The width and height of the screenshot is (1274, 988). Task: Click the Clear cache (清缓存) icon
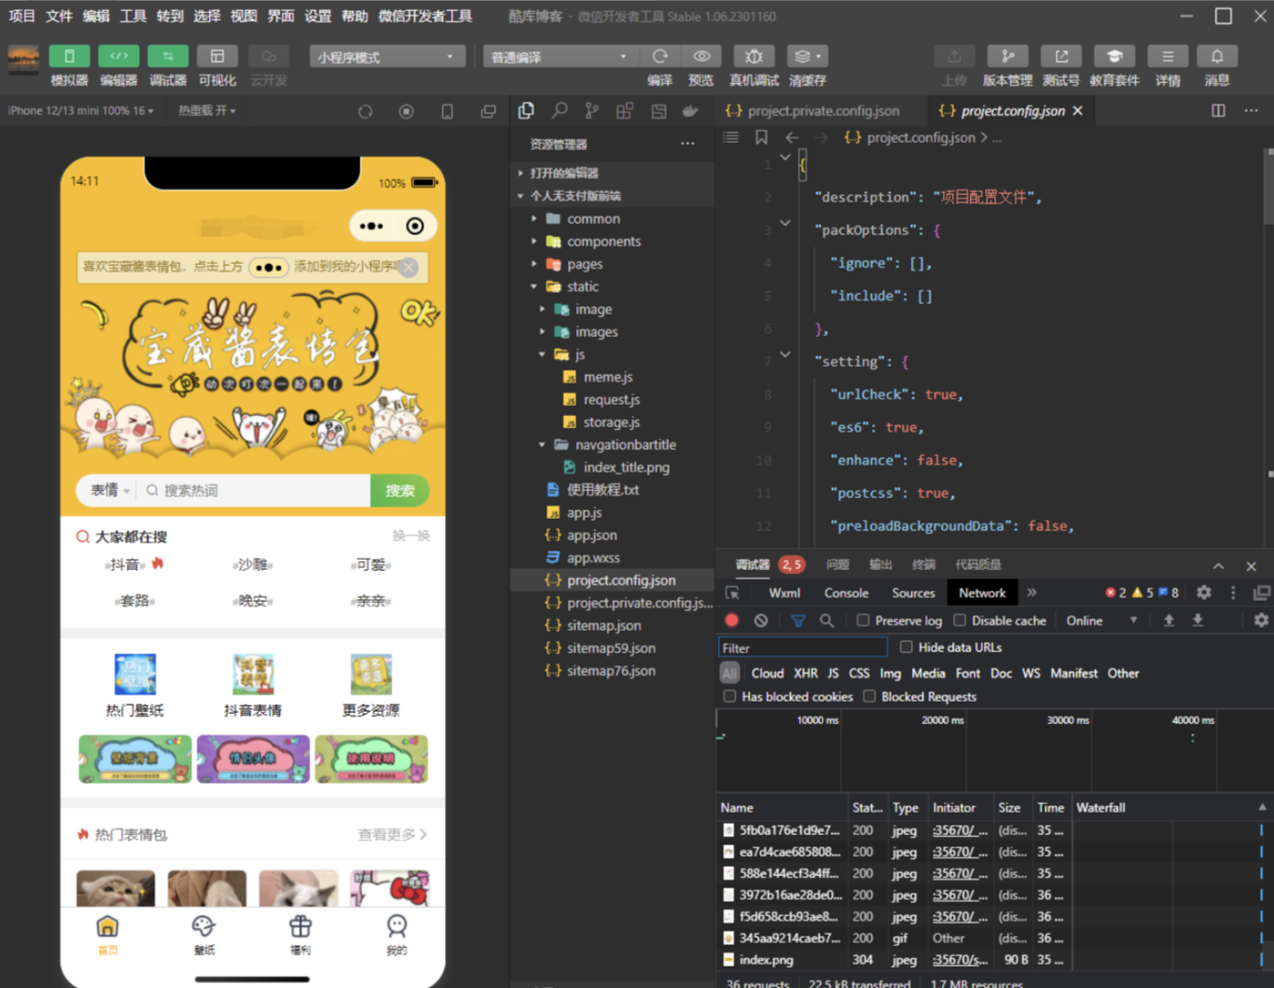(x=807, y=57)
